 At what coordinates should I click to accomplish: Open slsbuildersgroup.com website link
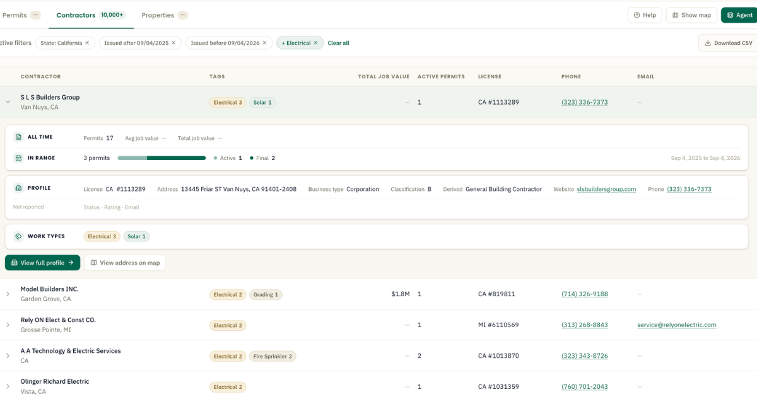click(x=606, y=189)
